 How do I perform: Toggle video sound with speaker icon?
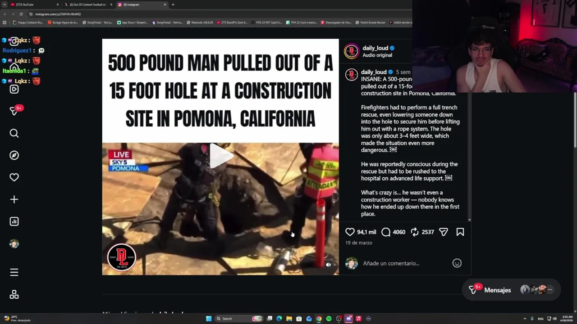[328, 265]
